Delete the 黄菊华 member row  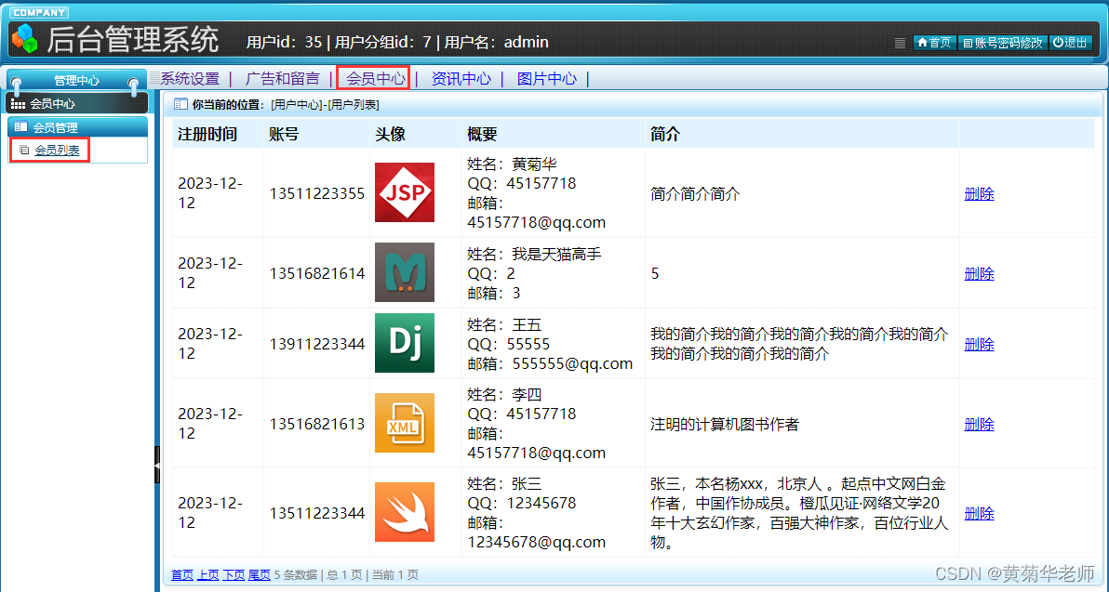coord(979,193)
